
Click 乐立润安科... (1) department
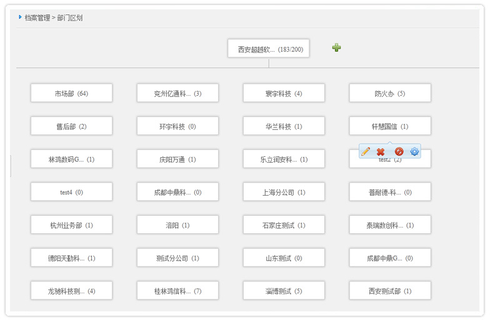click(284, 159)
